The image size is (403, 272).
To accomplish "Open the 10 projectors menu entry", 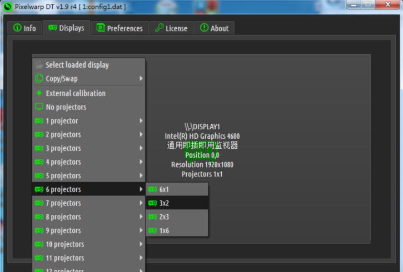I will coord(65,244).
